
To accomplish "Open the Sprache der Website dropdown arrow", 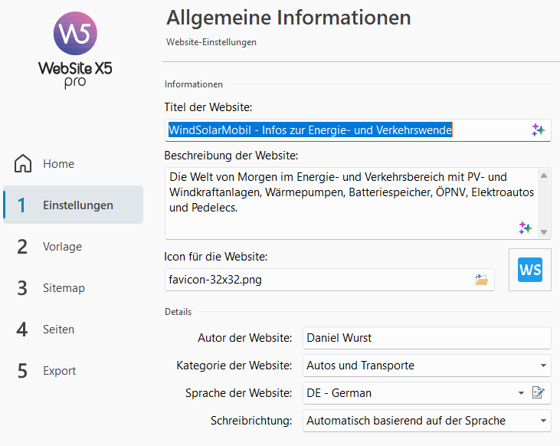I will coord(521,393).
